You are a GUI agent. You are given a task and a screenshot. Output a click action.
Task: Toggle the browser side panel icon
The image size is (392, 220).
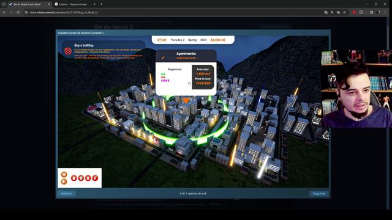pos(371,12)
